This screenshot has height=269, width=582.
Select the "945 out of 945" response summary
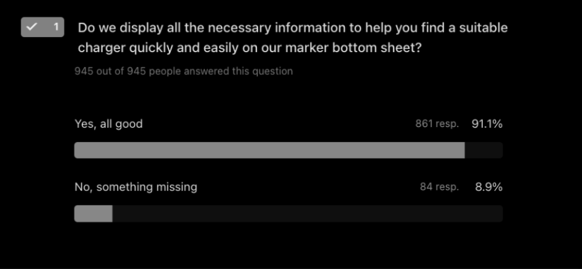(183, 71)
